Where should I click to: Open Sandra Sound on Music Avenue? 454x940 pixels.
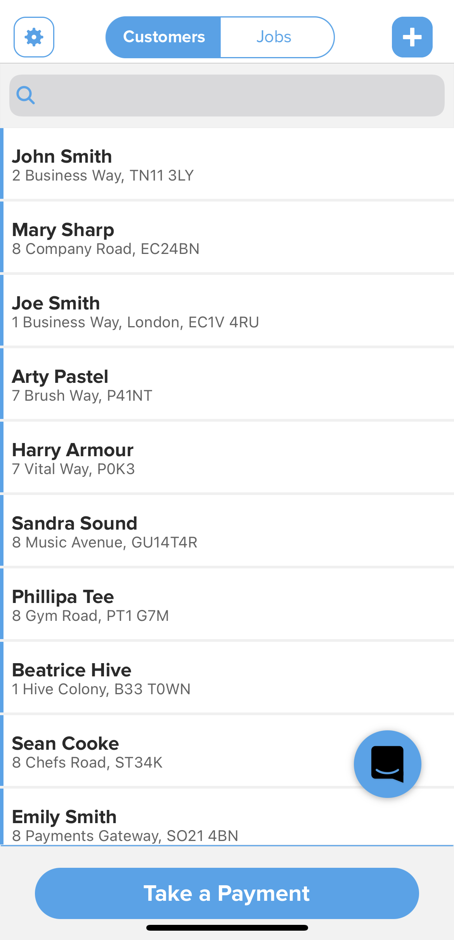tap(75, 523)
